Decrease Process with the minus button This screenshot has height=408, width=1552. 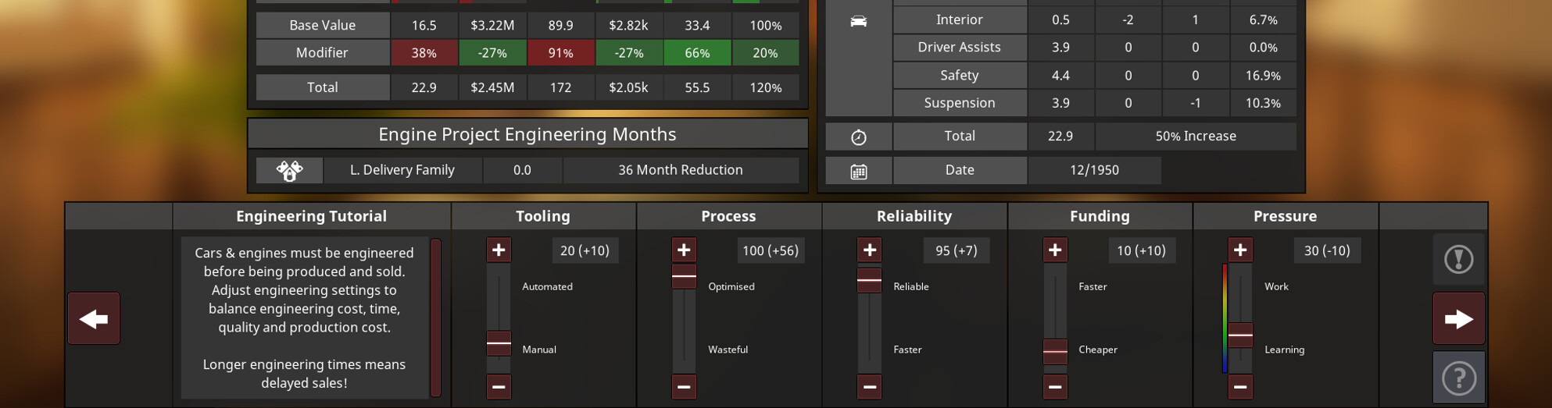coord(684,386)
